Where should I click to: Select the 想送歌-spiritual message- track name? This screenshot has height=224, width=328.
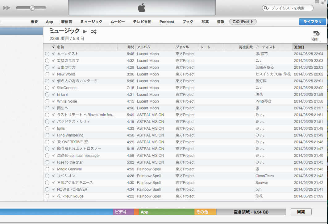point(78,156)
